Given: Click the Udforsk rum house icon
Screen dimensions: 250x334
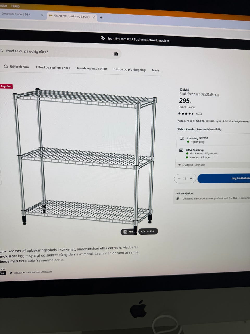Looking at the screenshot, I should click(6, 67).
